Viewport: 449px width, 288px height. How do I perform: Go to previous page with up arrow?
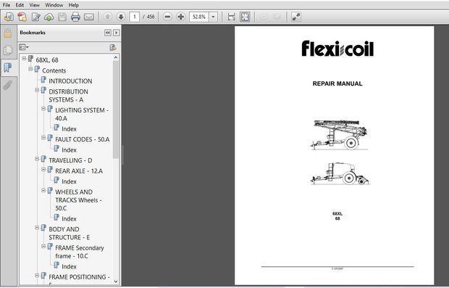pyautogui.click(x=107, y=17)
